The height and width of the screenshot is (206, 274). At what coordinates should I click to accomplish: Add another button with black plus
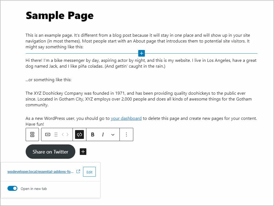(83, 152)
